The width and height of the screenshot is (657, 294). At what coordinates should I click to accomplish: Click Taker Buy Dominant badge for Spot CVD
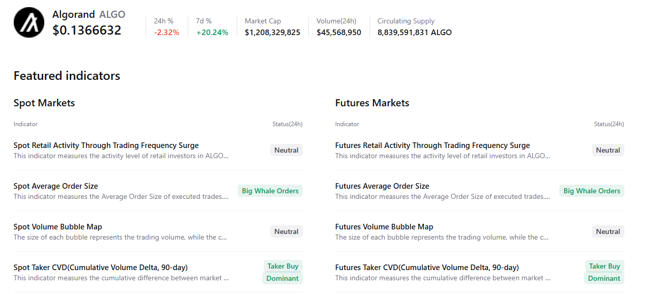(x=282, y=272)
